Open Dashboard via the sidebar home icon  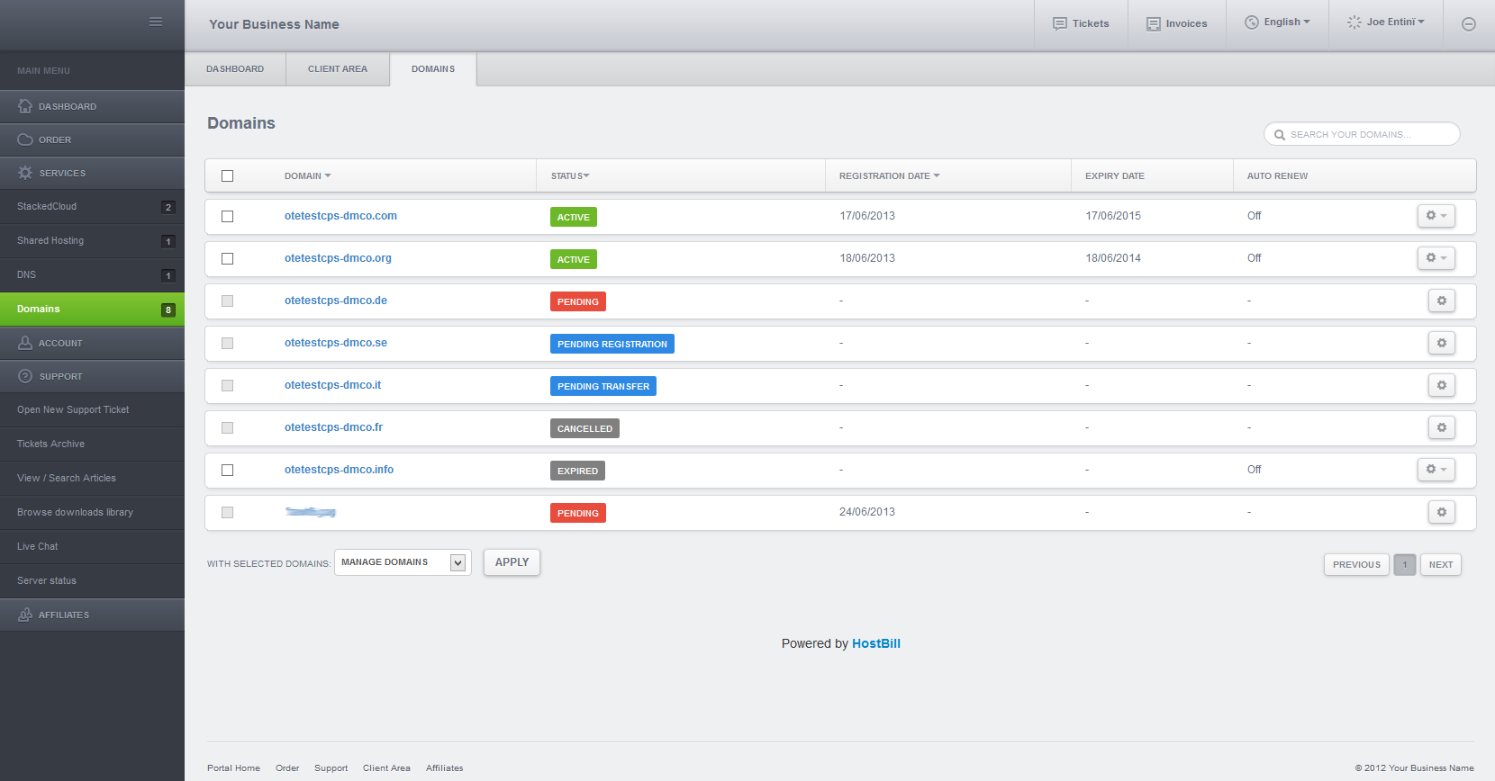[x=25, y=106]
